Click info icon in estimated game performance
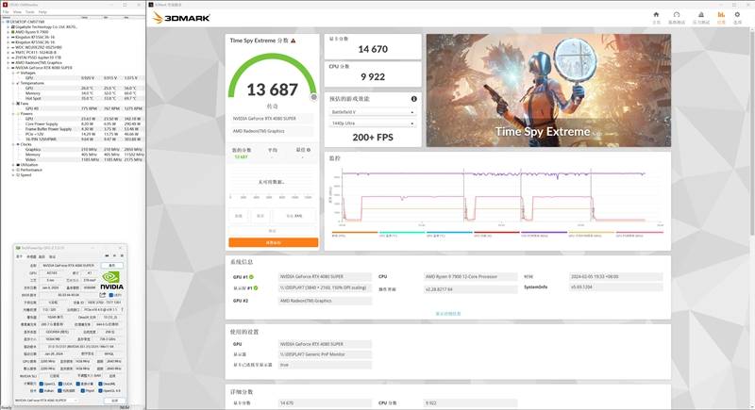 [413, 99]
